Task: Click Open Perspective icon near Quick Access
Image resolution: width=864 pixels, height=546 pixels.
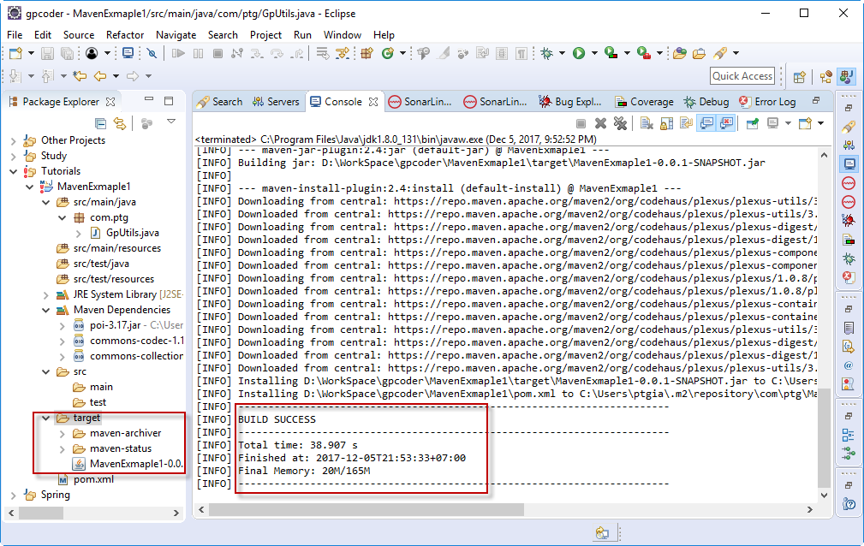Action: tap(799, 76)
